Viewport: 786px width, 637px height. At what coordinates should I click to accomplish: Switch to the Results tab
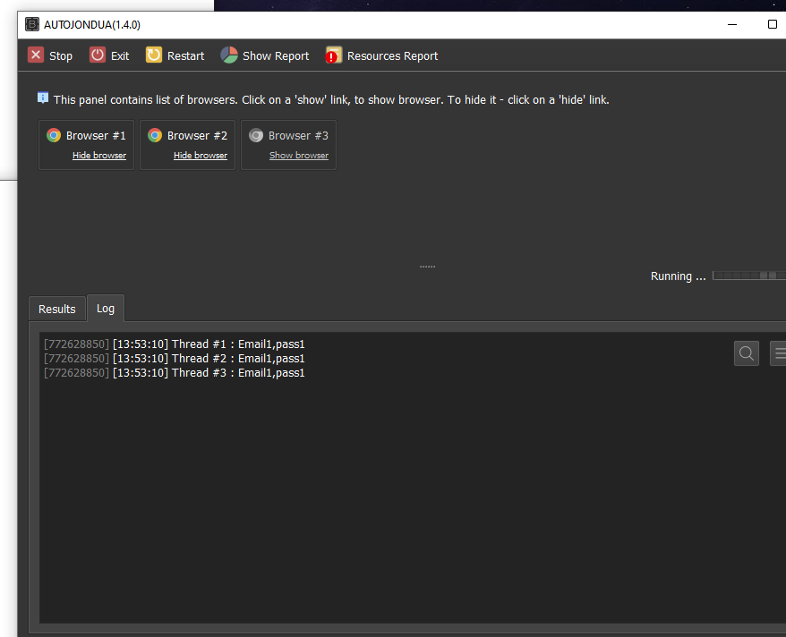pos(57,309)
